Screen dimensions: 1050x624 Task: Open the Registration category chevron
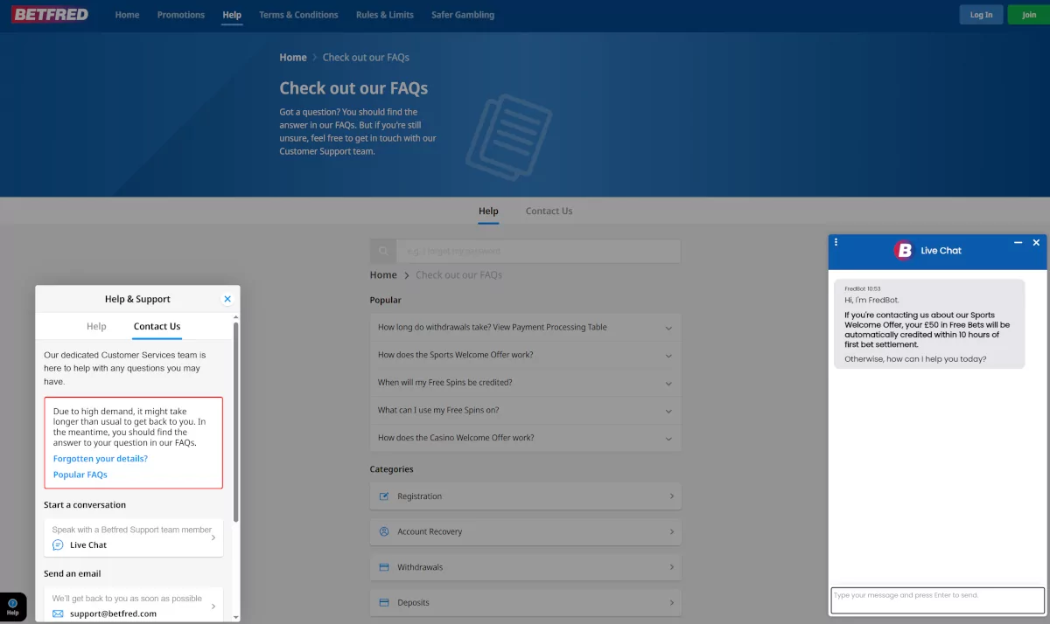pyautogui.click(x=671, y=496)
